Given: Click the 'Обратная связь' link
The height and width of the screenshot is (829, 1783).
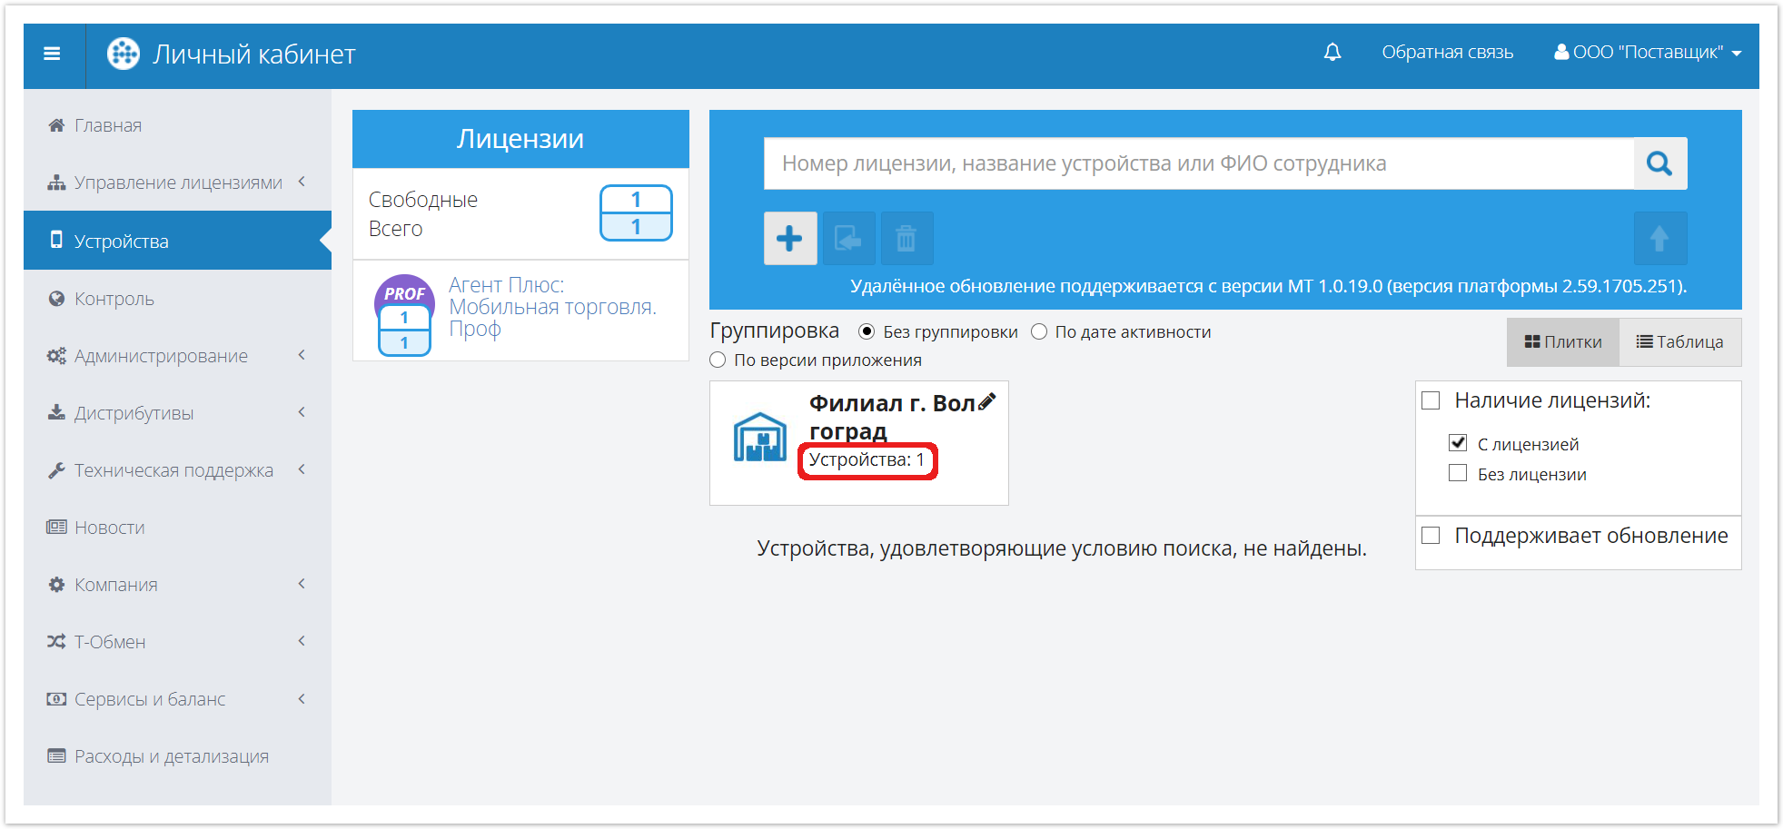Looking at the screenshot, I should (1447, 53).
